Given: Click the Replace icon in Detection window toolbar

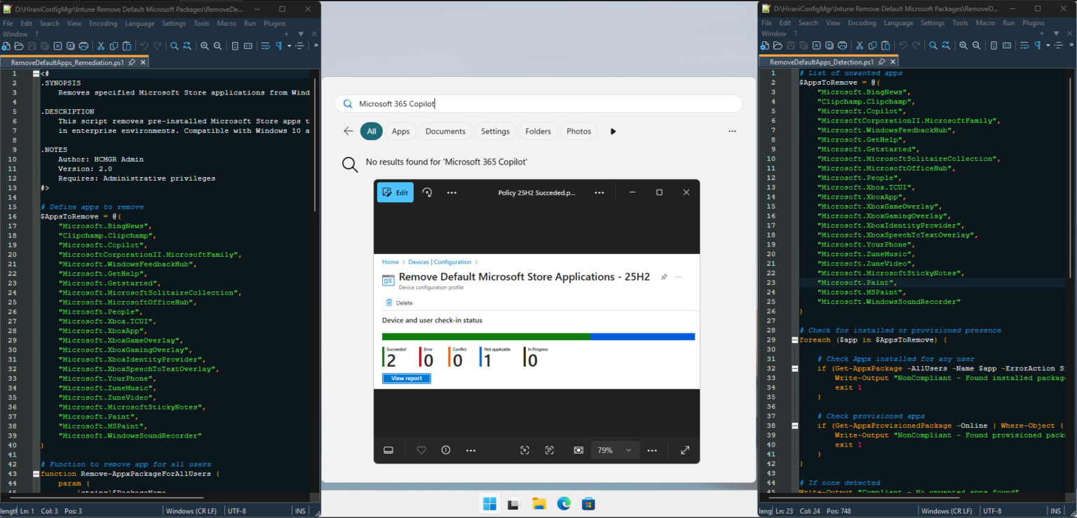Looking at the screenshot, I should [x=946, y=45].
